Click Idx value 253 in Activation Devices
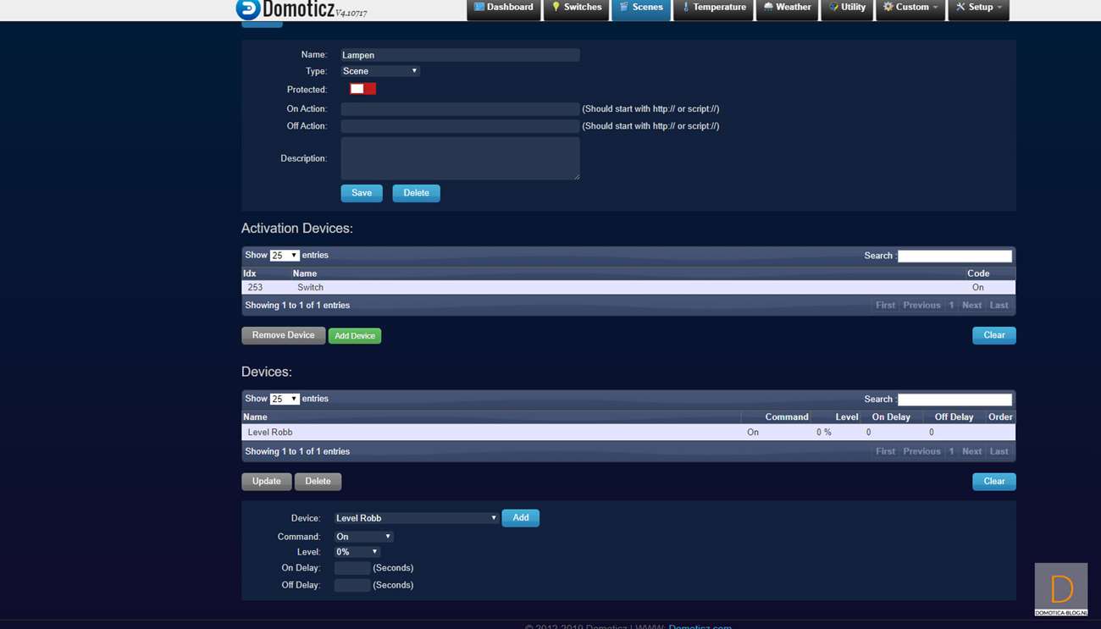 pos(255,288)
